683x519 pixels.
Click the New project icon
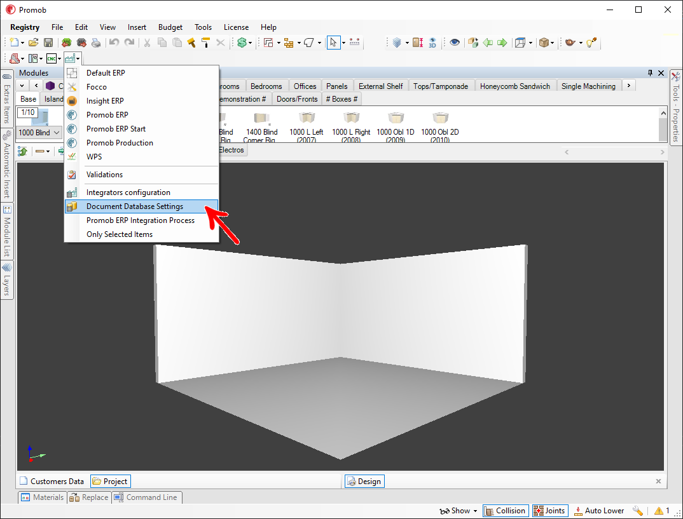14,42
